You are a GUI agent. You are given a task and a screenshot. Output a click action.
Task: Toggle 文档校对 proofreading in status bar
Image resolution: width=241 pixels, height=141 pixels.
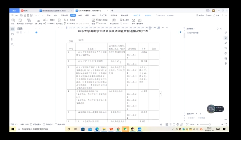click(48, 124)
